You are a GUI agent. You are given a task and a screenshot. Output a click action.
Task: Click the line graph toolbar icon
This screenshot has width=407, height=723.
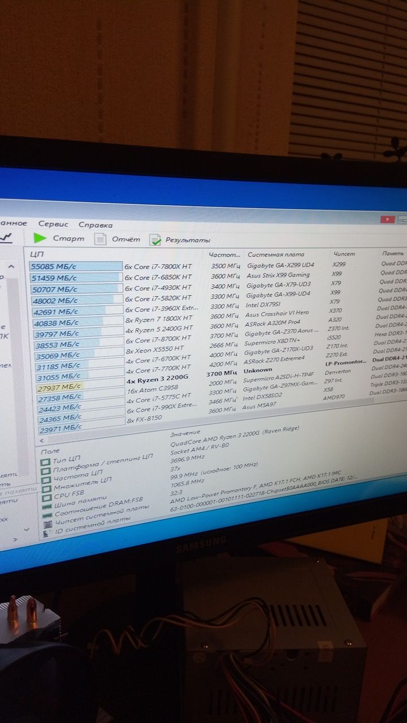tap(6, 238)
